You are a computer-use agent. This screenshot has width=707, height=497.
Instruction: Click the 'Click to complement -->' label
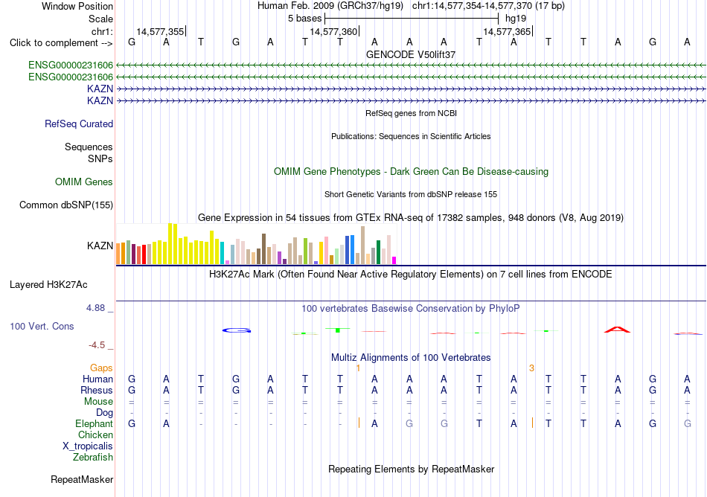click(x=61, y=43)
